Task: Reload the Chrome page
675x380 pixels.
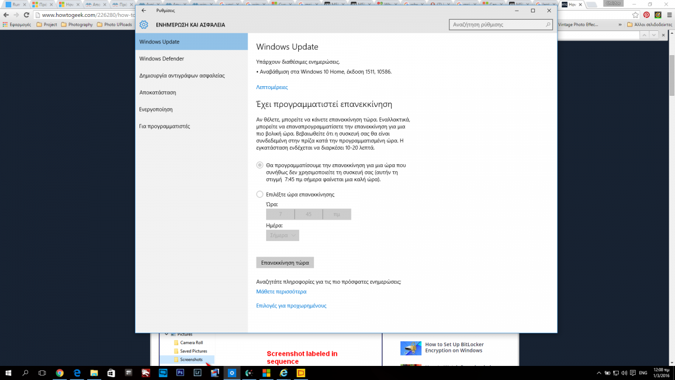Action: [x=28, y=15]
